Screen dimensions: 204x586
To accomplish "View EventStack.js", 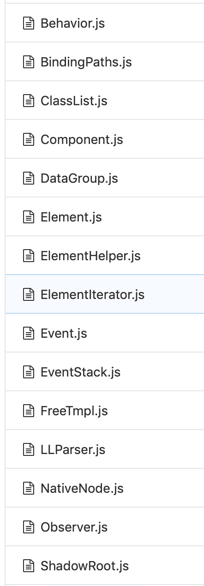I will click(80, 372).
